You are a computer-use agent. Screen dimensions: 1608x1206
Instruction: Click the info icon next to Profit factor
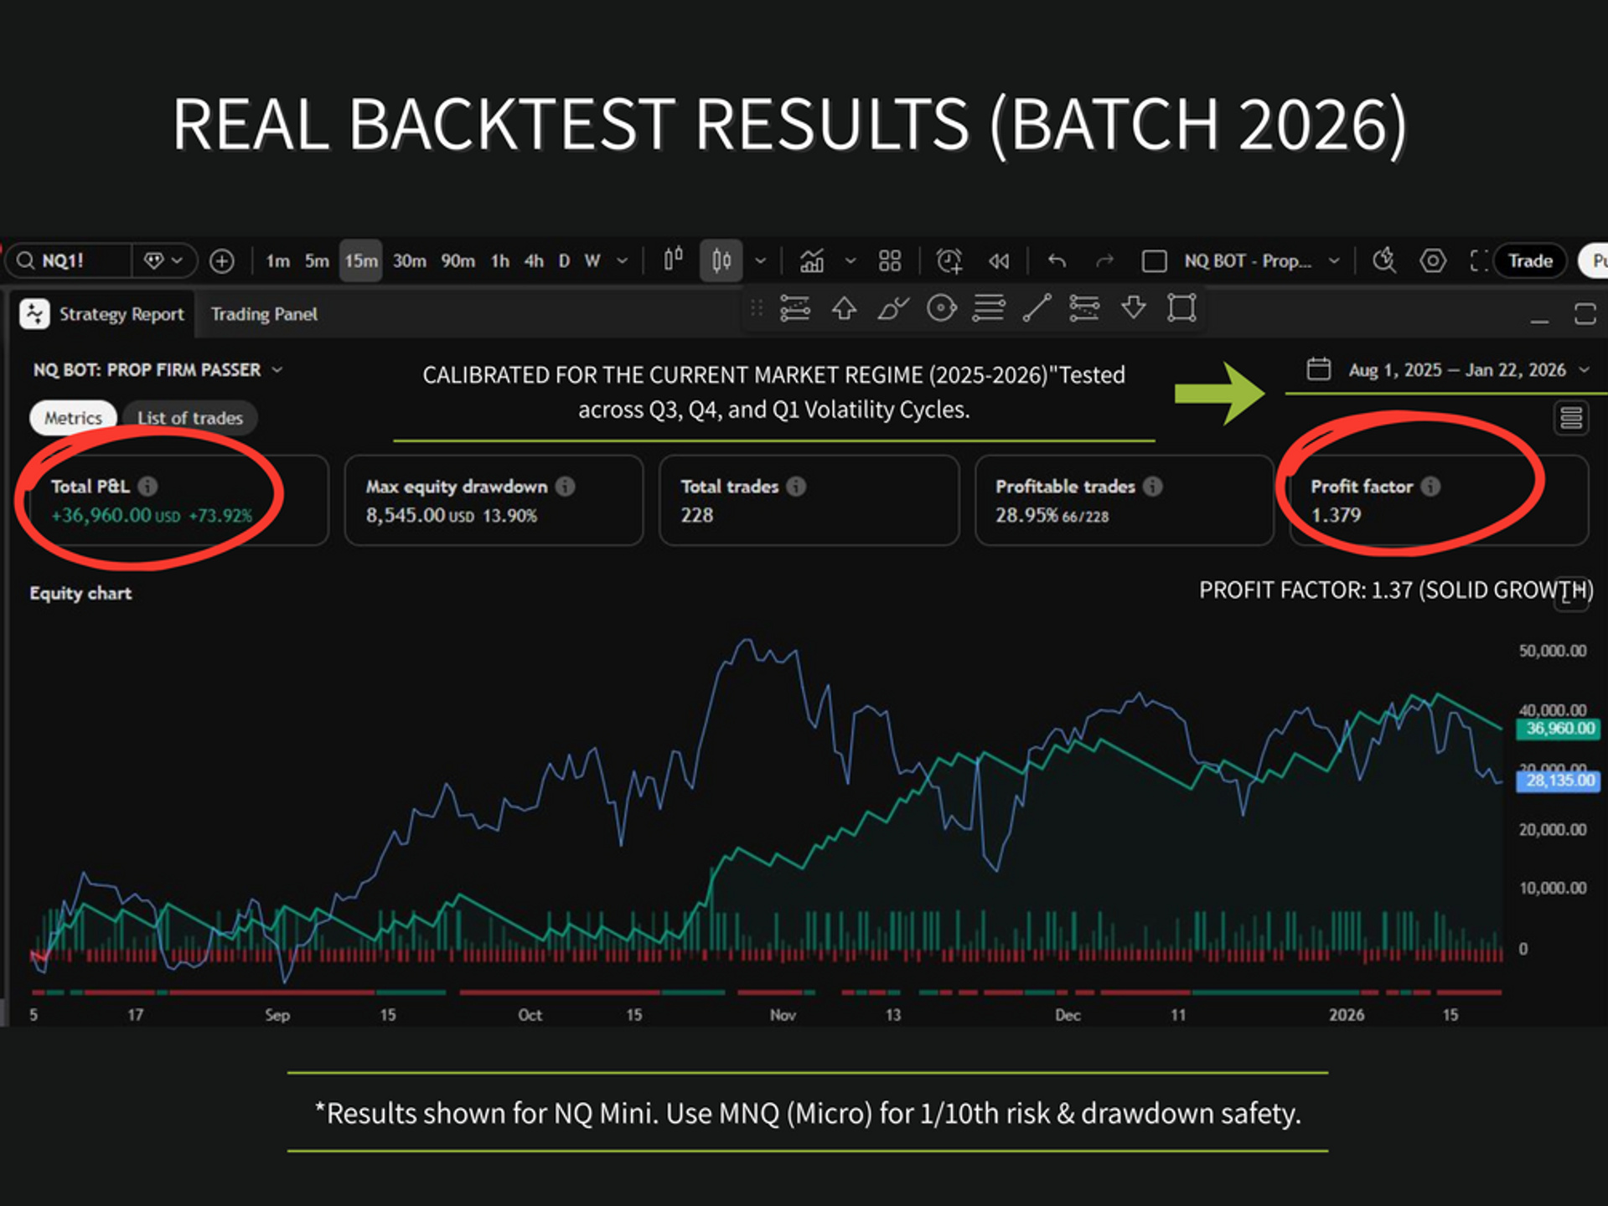tap(1430, 486)
